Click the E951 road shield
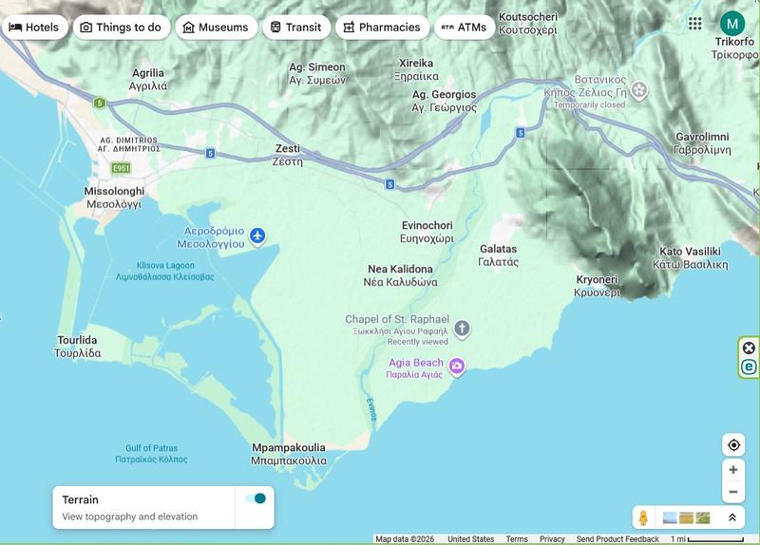The height and width of the screenshot is (545, 760). [122, 168]
